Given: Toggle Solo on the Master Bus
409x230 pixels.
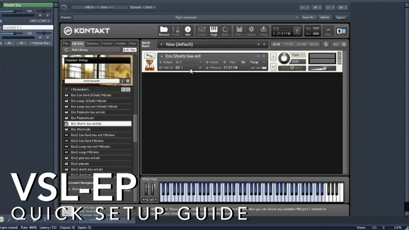Looking at the screenshot, I should (x=47, y=15).
